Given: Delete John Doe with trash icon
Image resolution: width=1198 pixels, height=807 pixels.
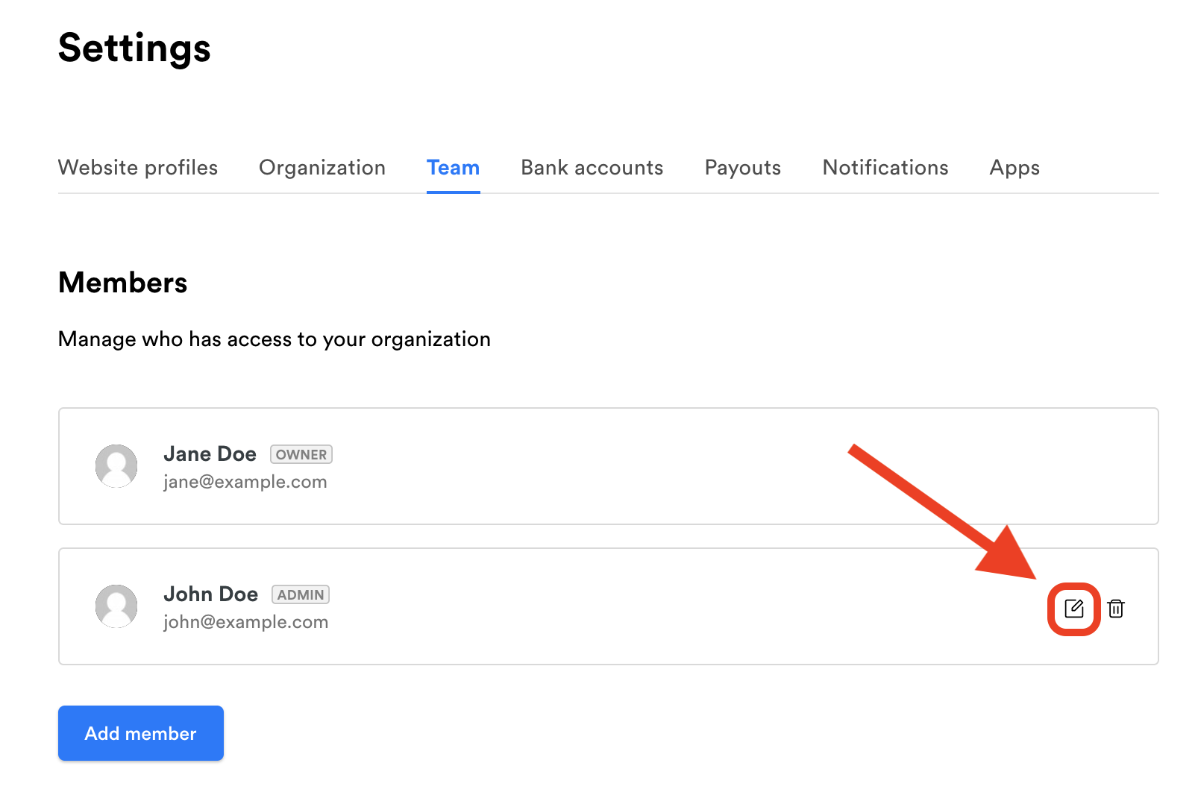Looking at the screenshot, I should click(x=1116, y=609).
